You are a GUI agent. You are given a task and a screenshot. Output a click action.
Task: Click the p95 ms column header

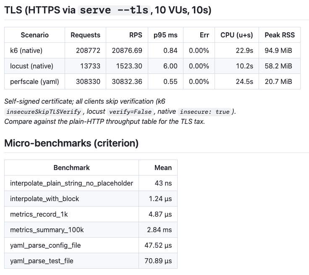tap(165, 35)
